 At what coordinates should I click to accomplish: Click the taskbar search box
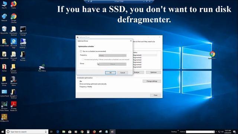click(x=27, y=132)
